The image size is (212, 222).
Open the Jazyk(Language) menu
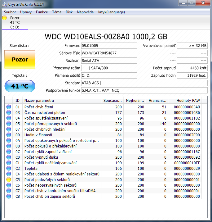pos(111,12)
